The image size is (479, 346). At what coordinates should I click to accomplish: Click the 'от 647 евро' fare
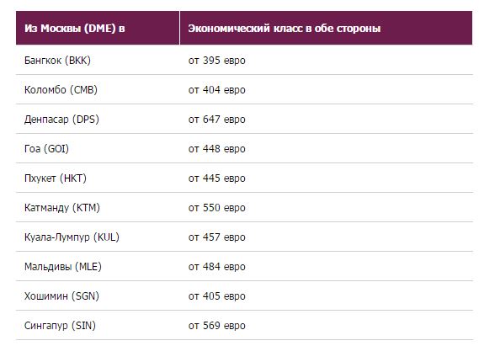(217, 120)
